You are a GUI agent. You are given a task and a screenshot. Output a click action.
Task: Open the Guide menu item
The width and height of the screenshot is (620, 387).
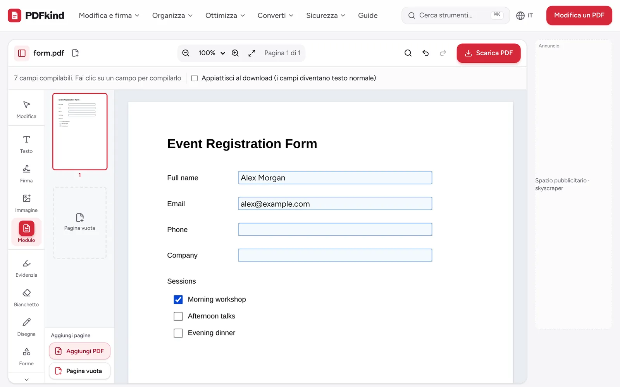click(368, 15)
